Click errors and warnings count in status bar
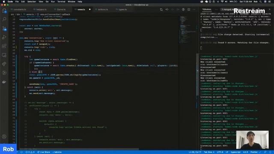This screenshot has width=274, height=154. 30,152
